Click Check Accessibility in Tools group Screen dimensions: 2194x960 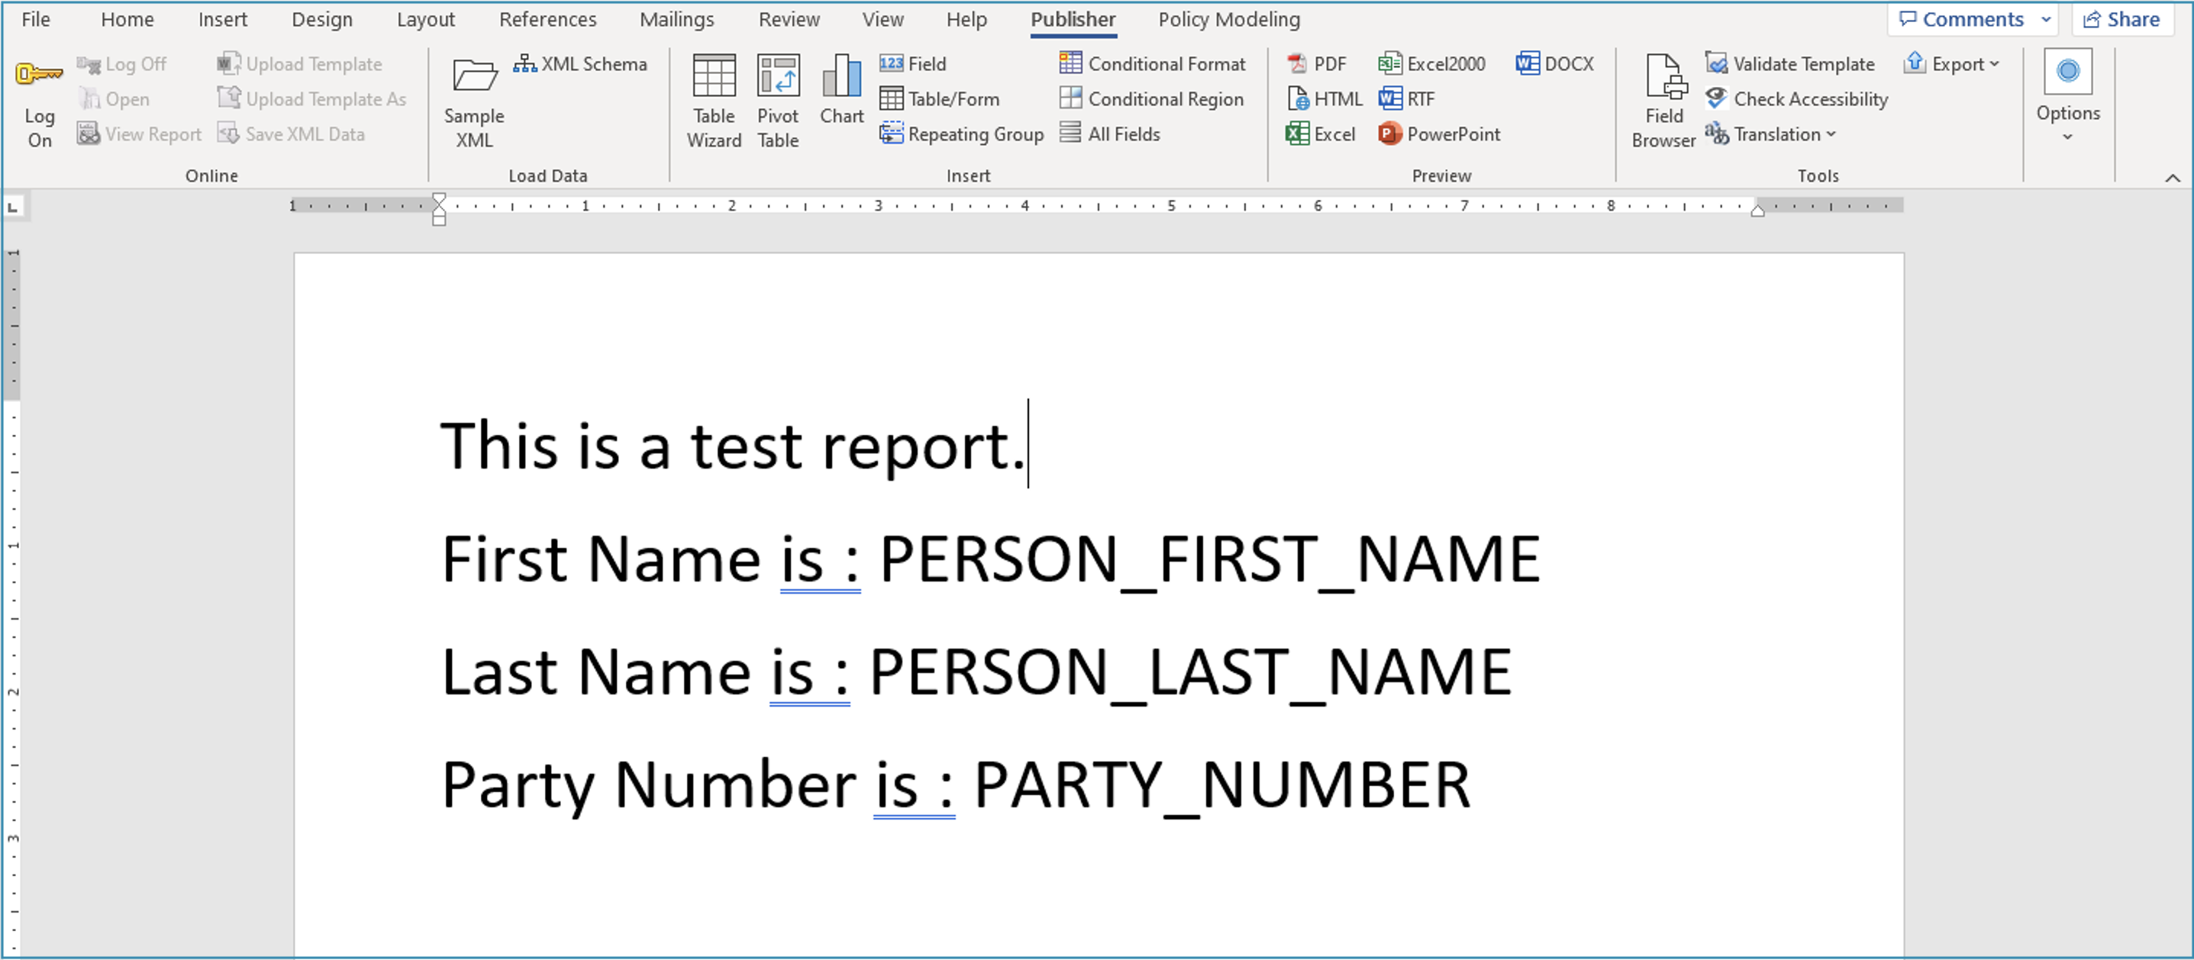(x=1797, y=98)
